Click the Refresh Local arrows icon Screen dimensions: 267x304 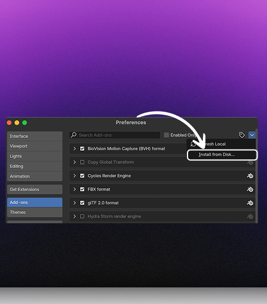[x=193, y=144]
